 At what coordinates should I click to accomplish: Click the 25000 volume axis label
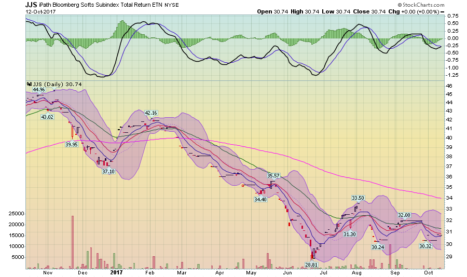tap(16, 214)
